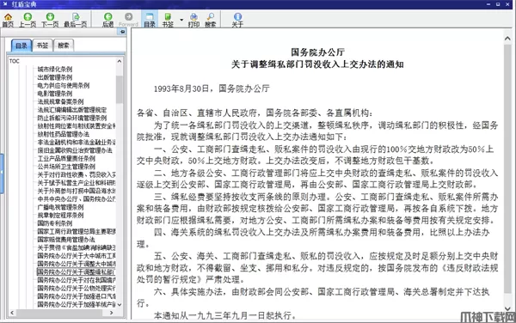This screenshot has height=323, width=516.
Task: Click the tree panel scroll-up arrow
Action: click(x=120, y=61)
